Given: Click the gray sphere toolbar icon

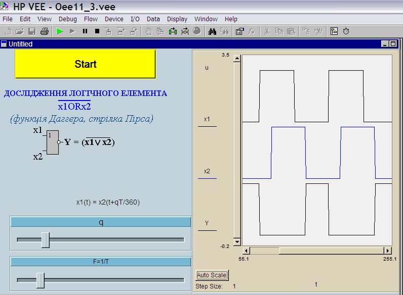Looking at the screenshot, I should coord(197,31).
